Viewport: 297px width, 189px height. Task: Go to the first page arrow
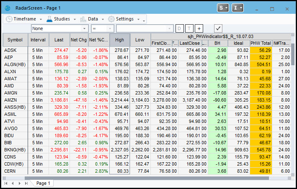pyautogui.click(x=6, y=183)
